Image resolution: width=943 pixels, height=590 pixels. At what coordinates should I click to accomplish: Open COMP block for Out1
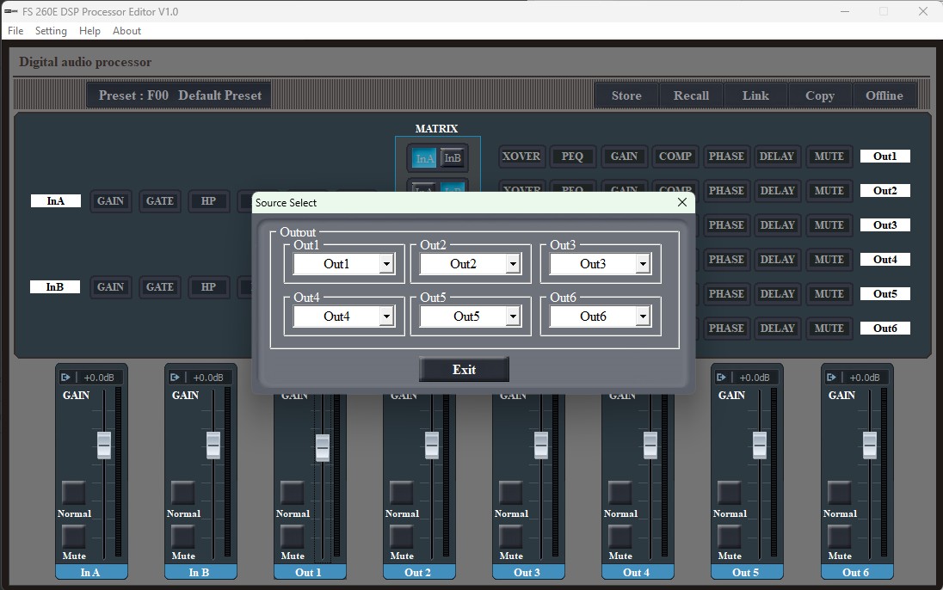coord(675,157)
